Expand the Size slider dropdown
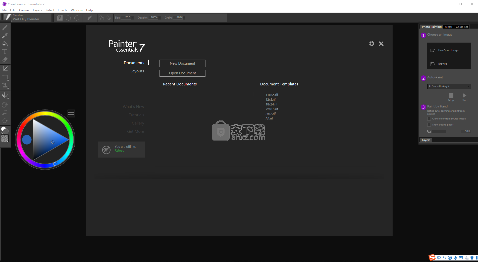 [133, 18]
